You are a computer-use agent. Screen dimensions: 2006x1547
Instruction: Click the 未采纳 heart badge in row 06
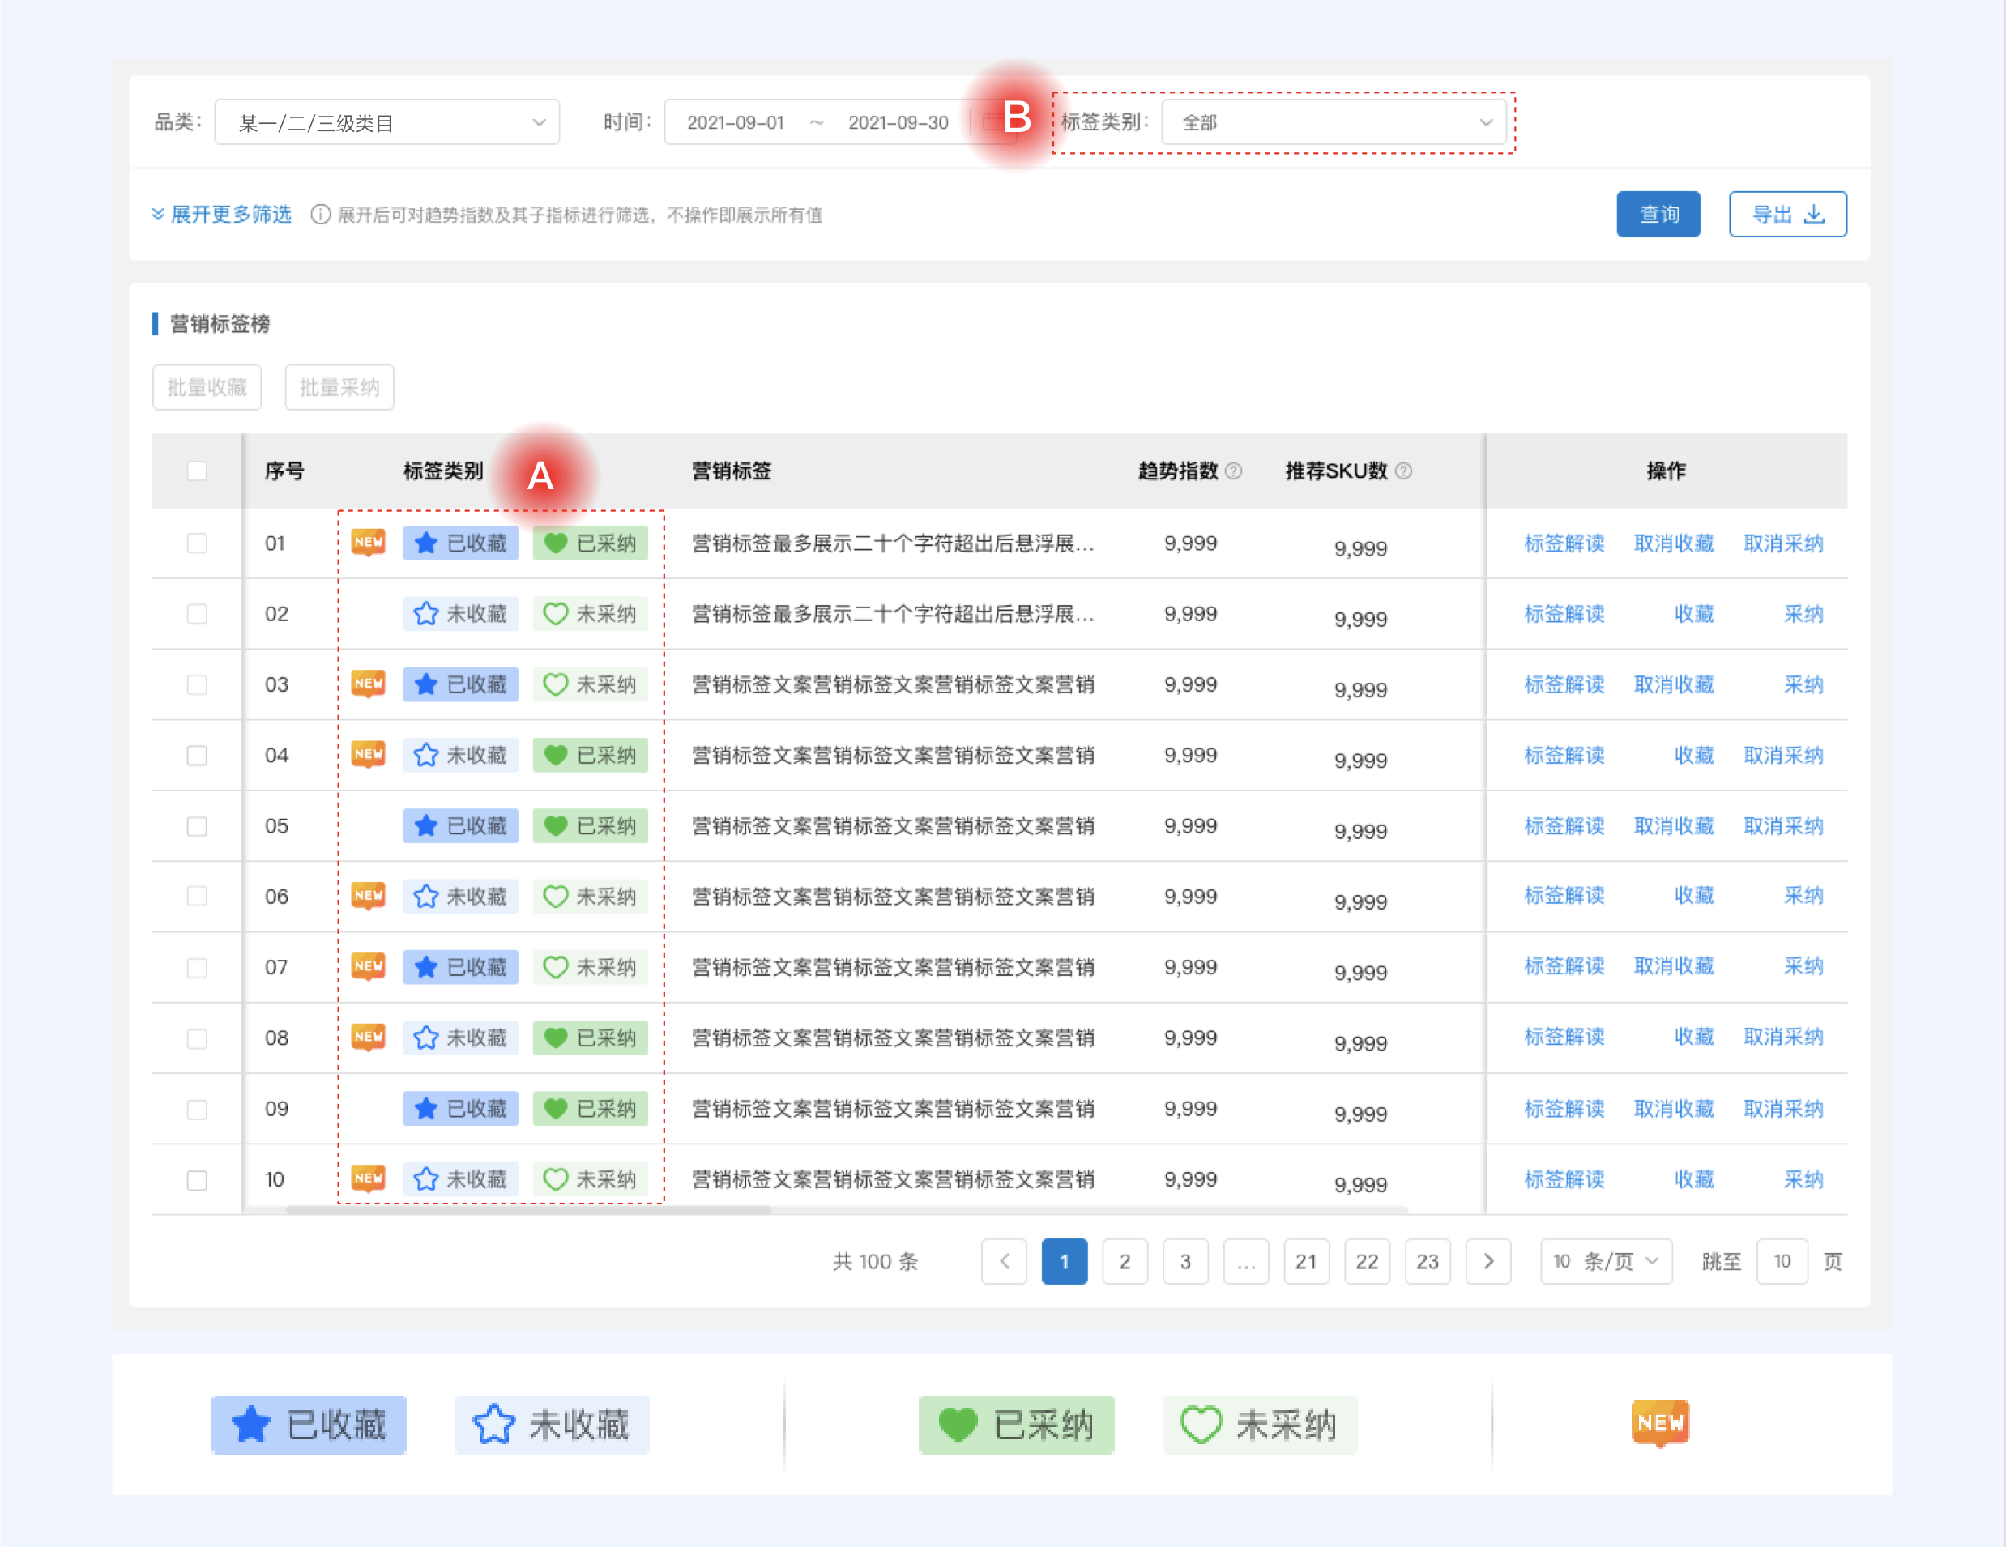[590, 896]
